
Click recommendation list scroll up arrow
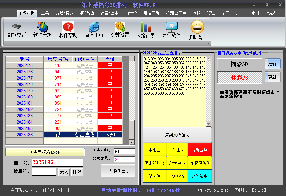click(209, 59)
